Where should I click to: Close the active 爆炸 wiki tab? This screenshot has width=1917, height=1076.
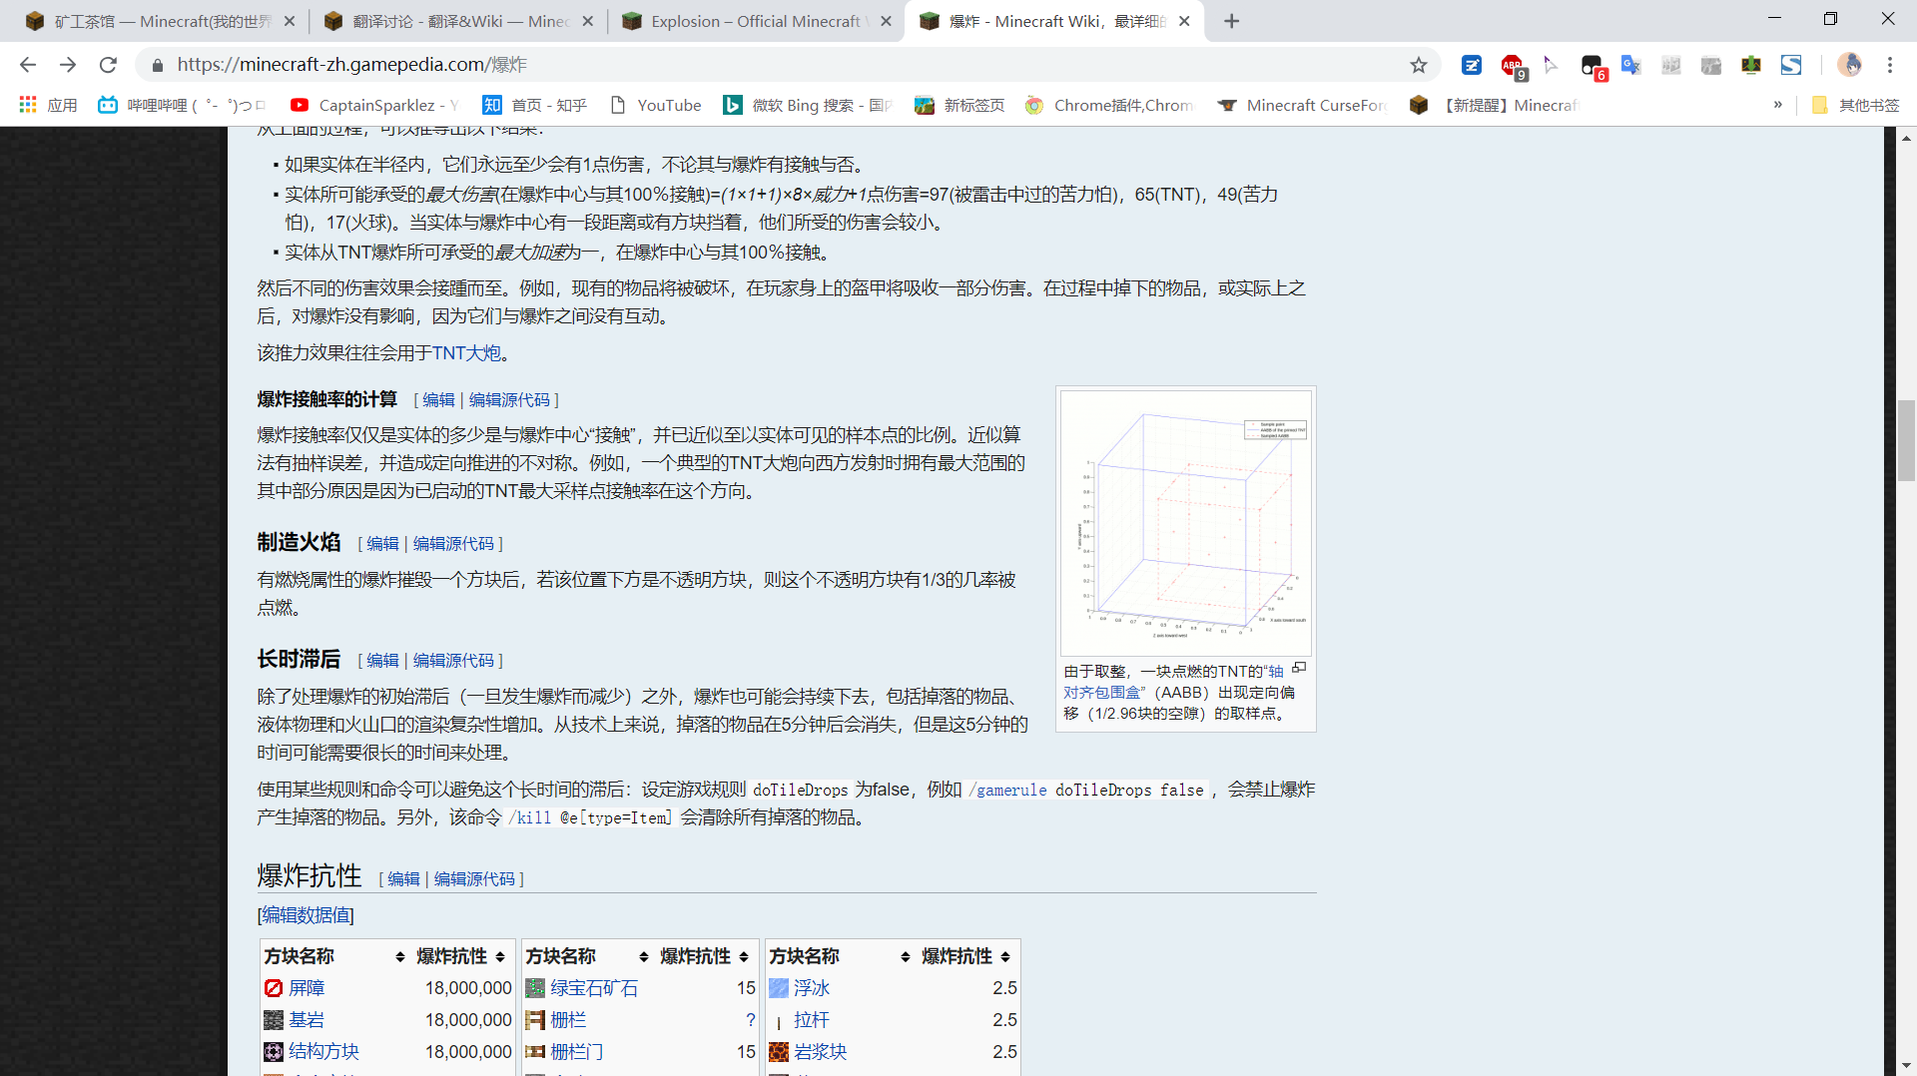click(1184, 21)
